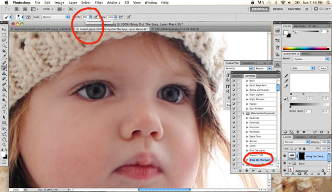This screenshot has width=332, height=192.
Task: Open the brush blending Mode dropdown
Action: coord(56,17)
